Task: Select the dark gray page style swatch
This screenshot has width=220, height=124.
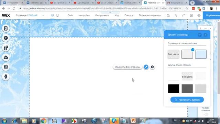Action: pyautogui.click(x=187, y=89)
